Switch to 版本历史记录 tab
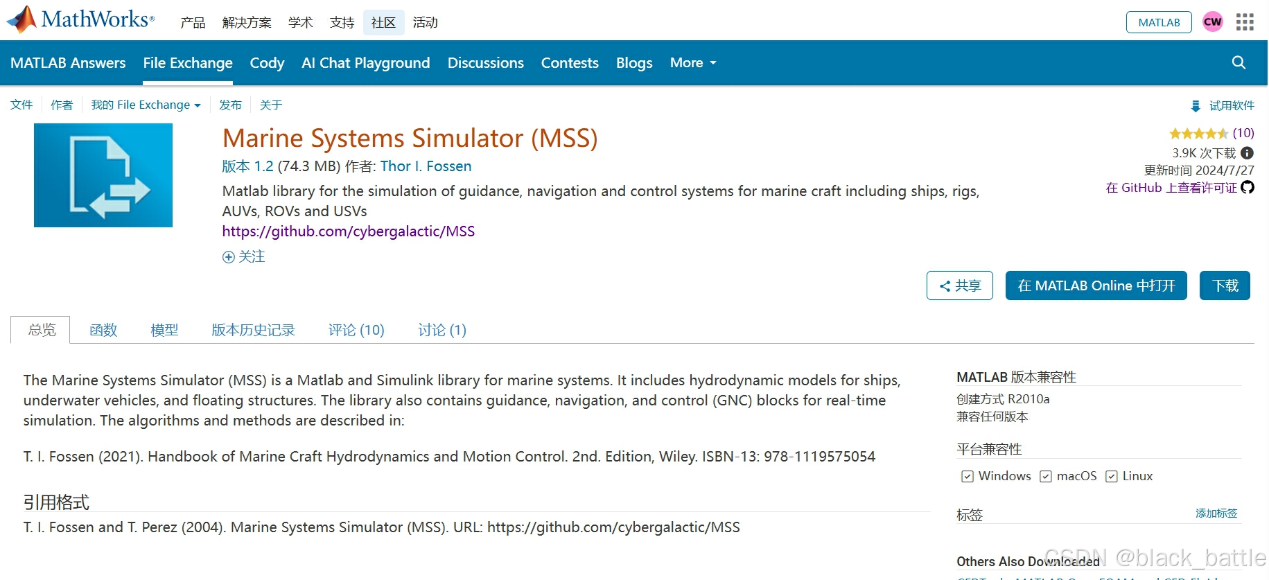The width and height of the screenshot is (1269, 580). [253, 330]
